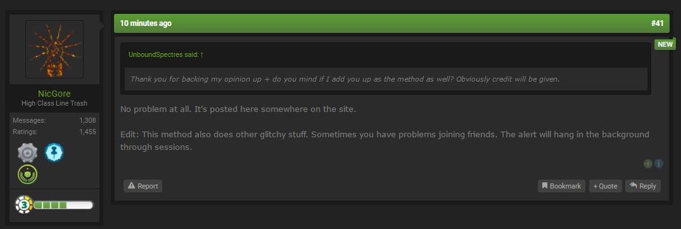681x229 pixels.
Task: Click the blue info rating icon
Action: click(659, 163)
